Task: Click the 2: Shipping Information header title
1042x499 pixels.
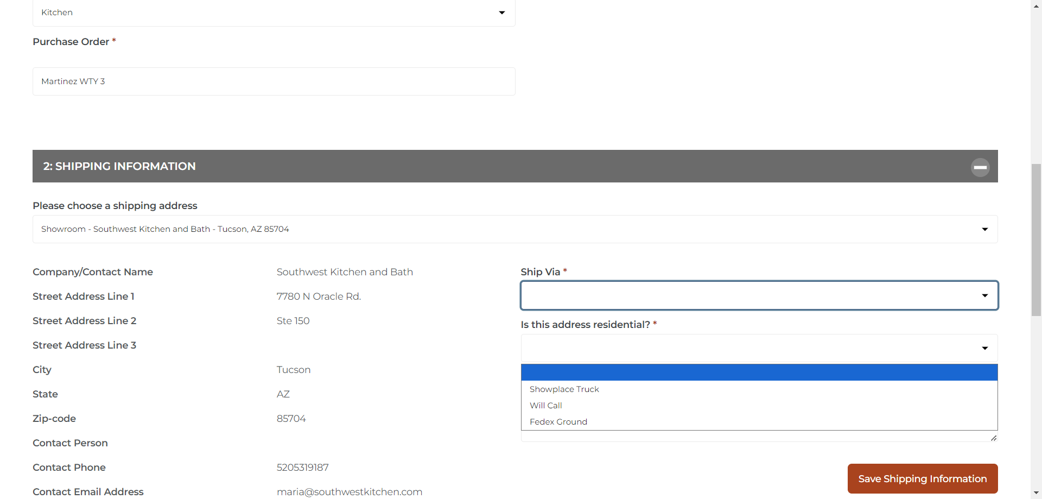Action: [x=119, y=166]
